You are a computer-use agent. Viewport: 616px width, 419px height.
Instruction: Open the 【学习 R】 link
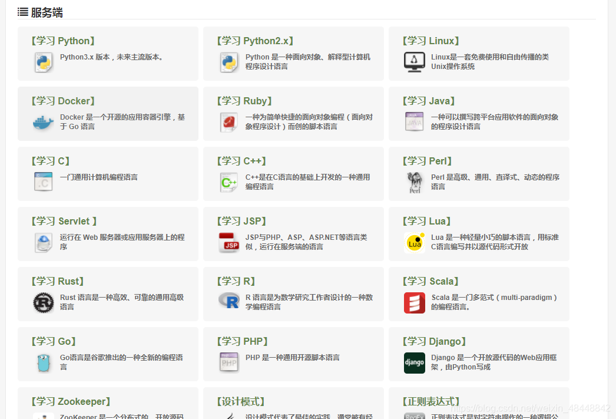[x=236, y=282]
